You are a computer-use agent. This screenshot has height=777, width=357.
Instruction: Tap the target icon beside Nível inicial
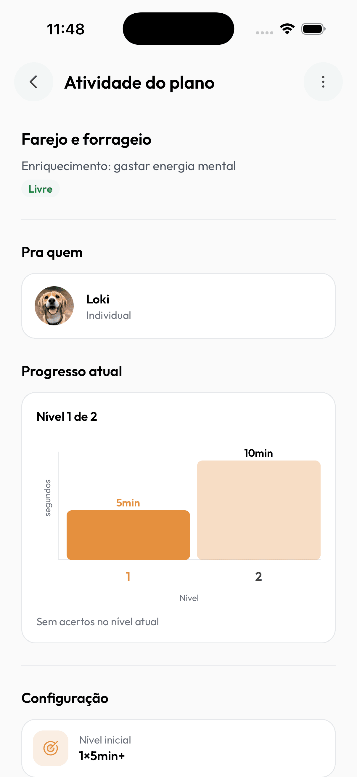click(x=51, y=748)
